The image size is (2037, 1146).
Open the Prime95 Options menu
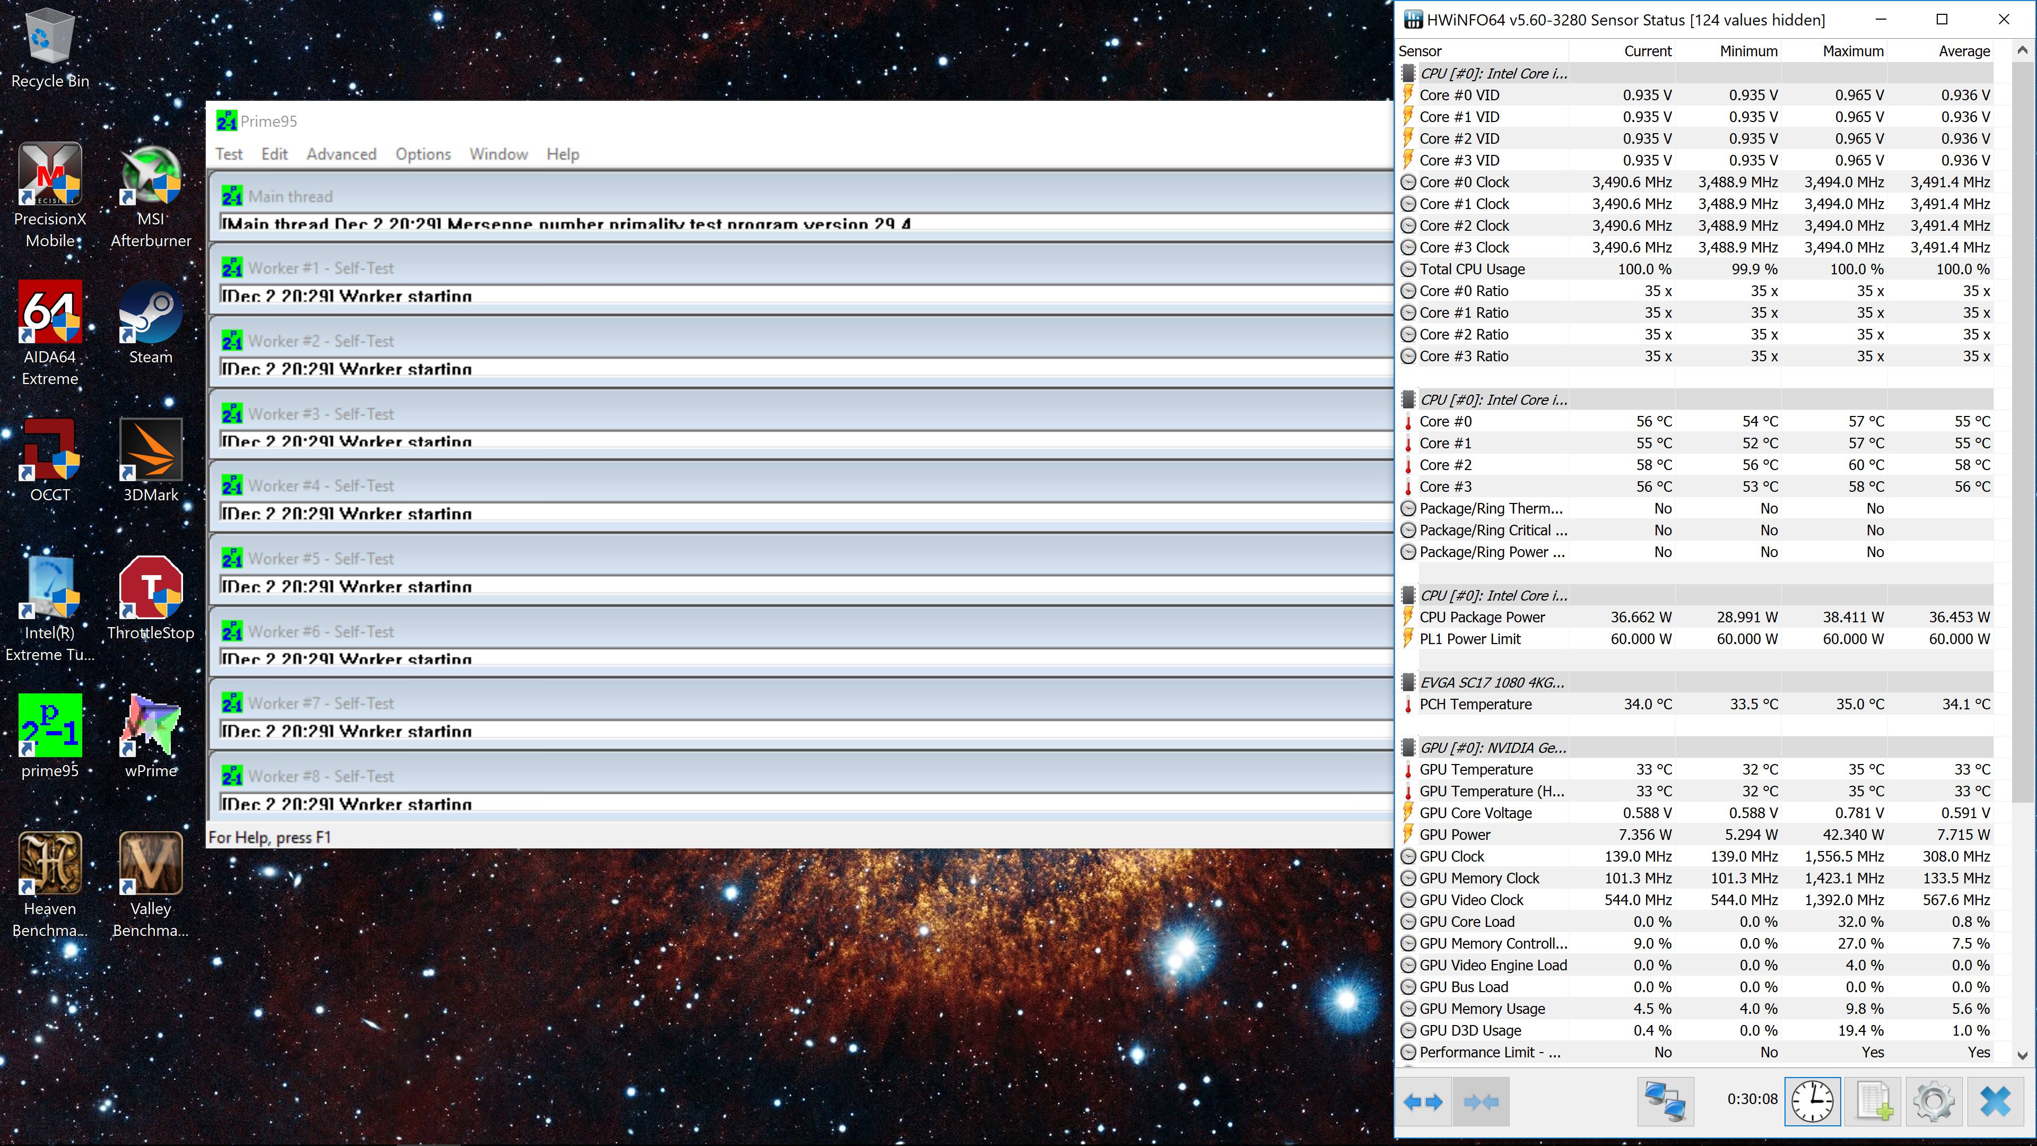(x=423, y=154)
